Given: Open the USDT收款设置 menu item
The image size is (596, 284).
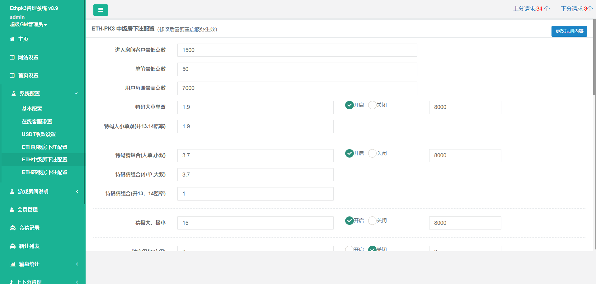Looking at the screenshot, I should tap(39, 135).
